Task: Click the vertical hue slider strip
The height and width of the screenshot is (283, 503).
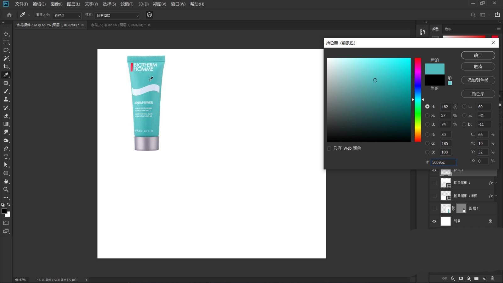Action: 417,100
